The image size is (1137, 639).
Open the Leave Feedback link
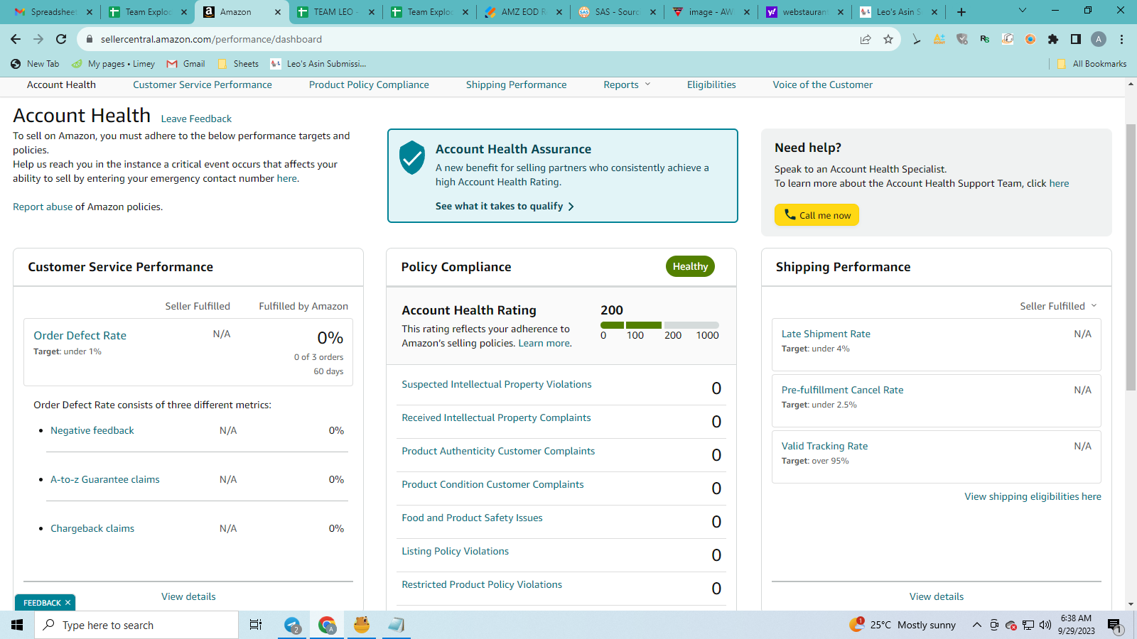point(196,119)
